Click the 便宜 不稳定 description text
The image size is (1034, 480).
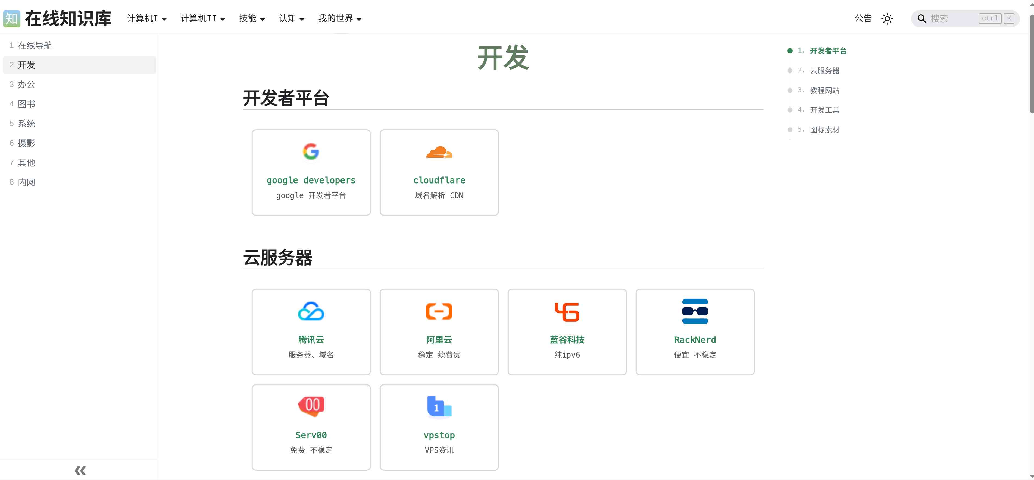(x=695, y=355)
